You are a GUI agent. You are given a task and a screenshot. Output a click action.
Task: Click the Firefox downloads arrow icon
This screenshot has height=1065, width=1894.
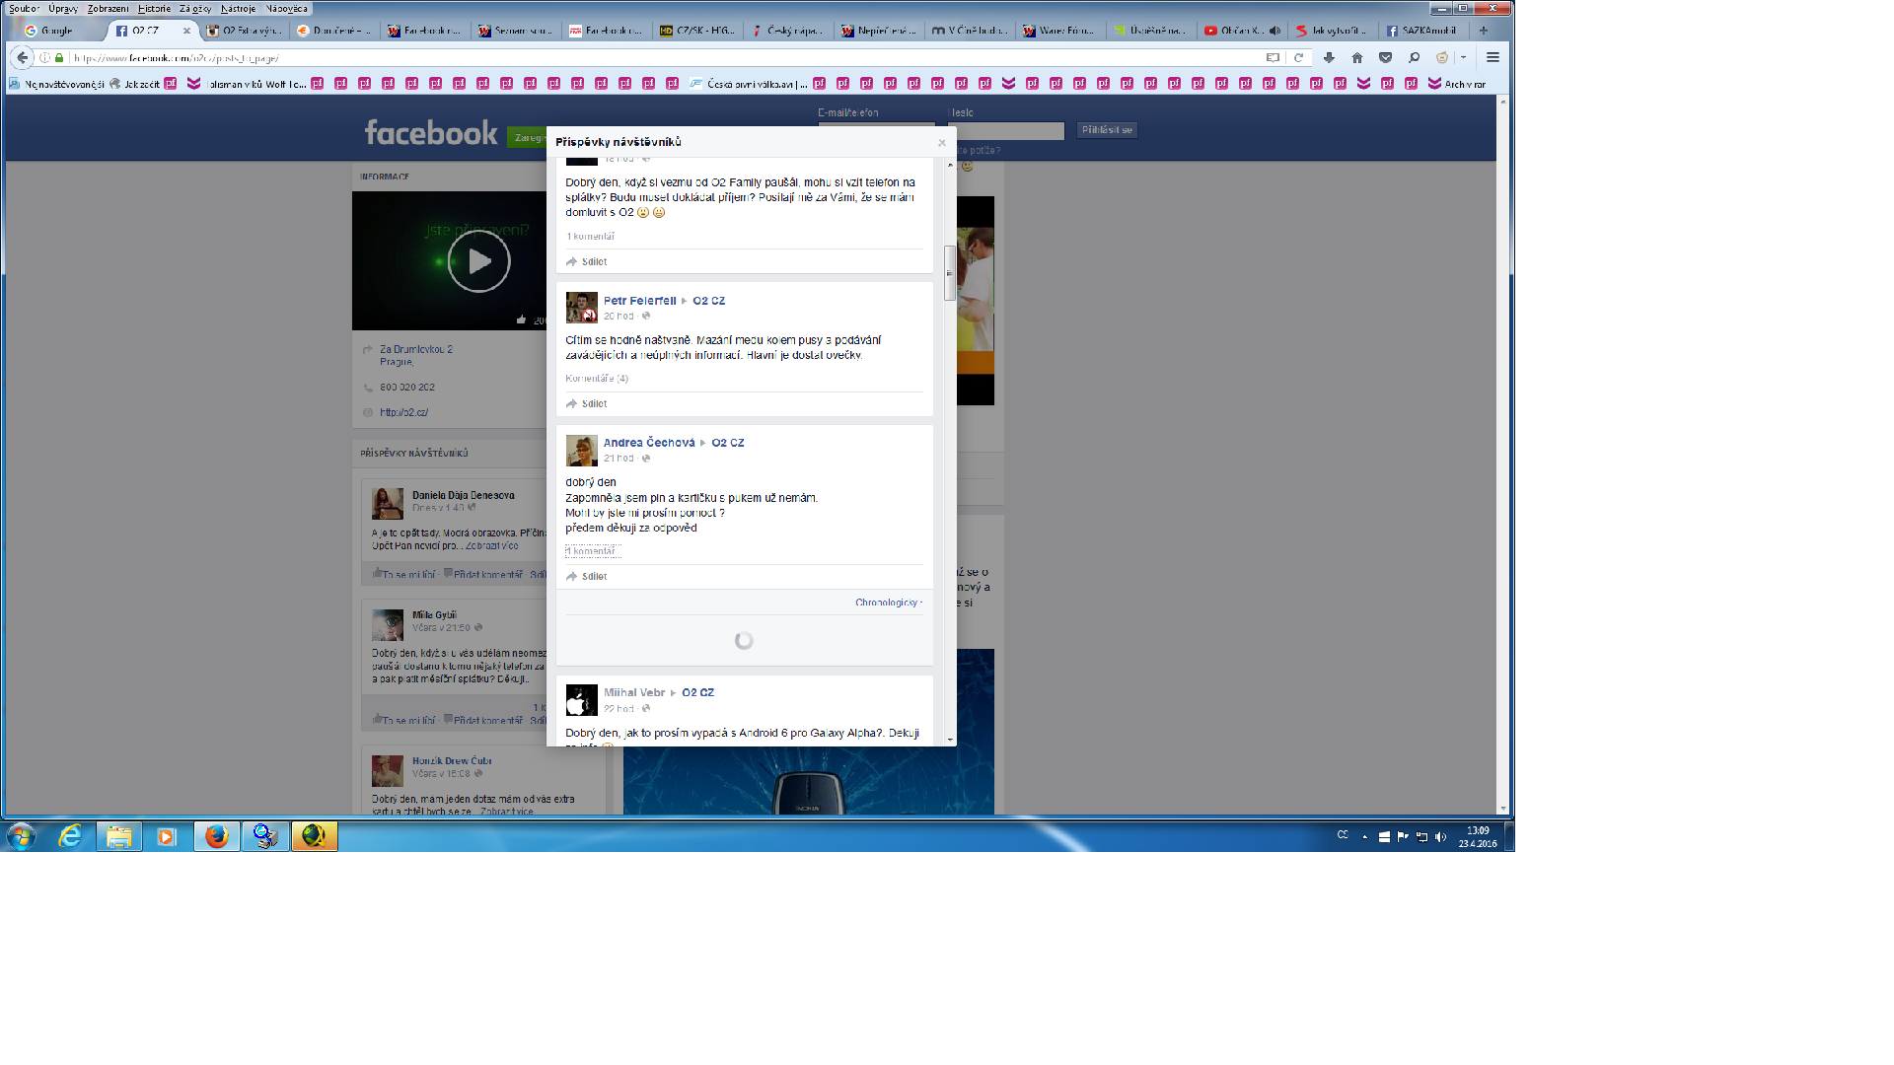click(1329, 58)
